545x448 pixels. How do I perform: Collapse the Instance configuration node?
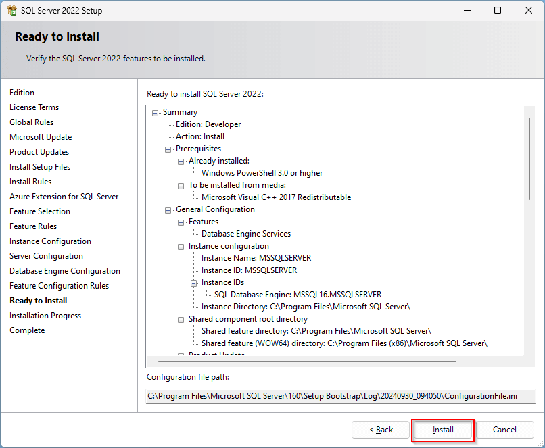pyautogui.click(x=181, y=246)
